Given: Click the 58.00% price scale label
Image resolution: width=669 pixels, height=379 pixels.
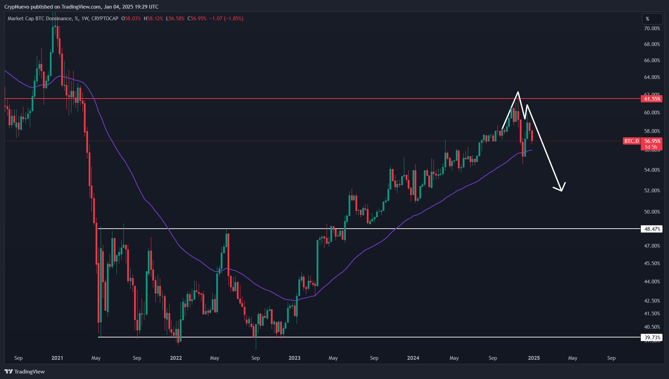Looking at the screenshot, I should [x=652, y=131].
